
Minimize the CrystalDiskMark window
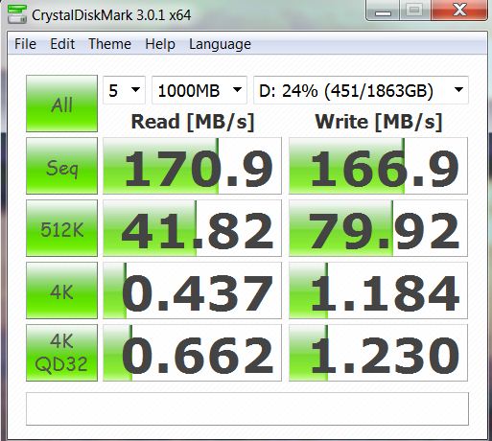(383, 11)
